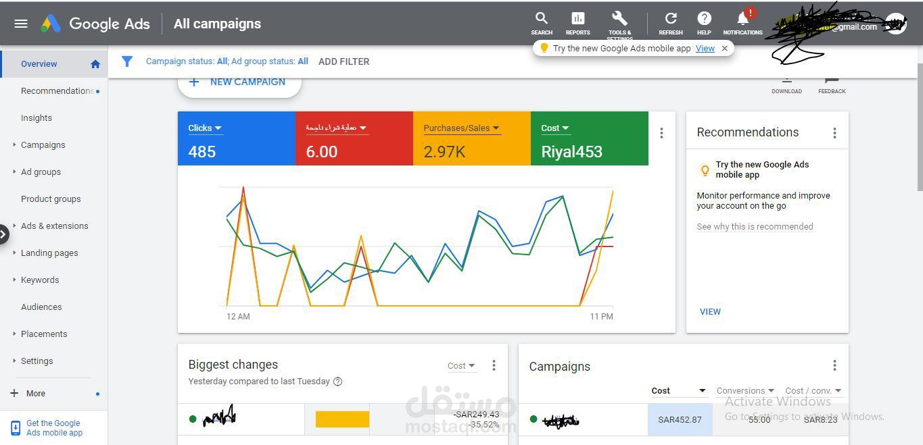923x445 pixels.
Task: Open Campaigns card three-dot menu
Action: pyautogui.click(x=834, y=365)
